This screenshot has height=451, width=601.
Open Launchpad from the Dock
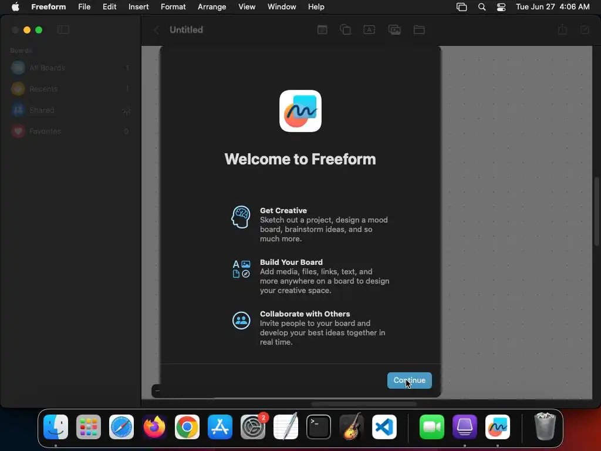point(89,427)
